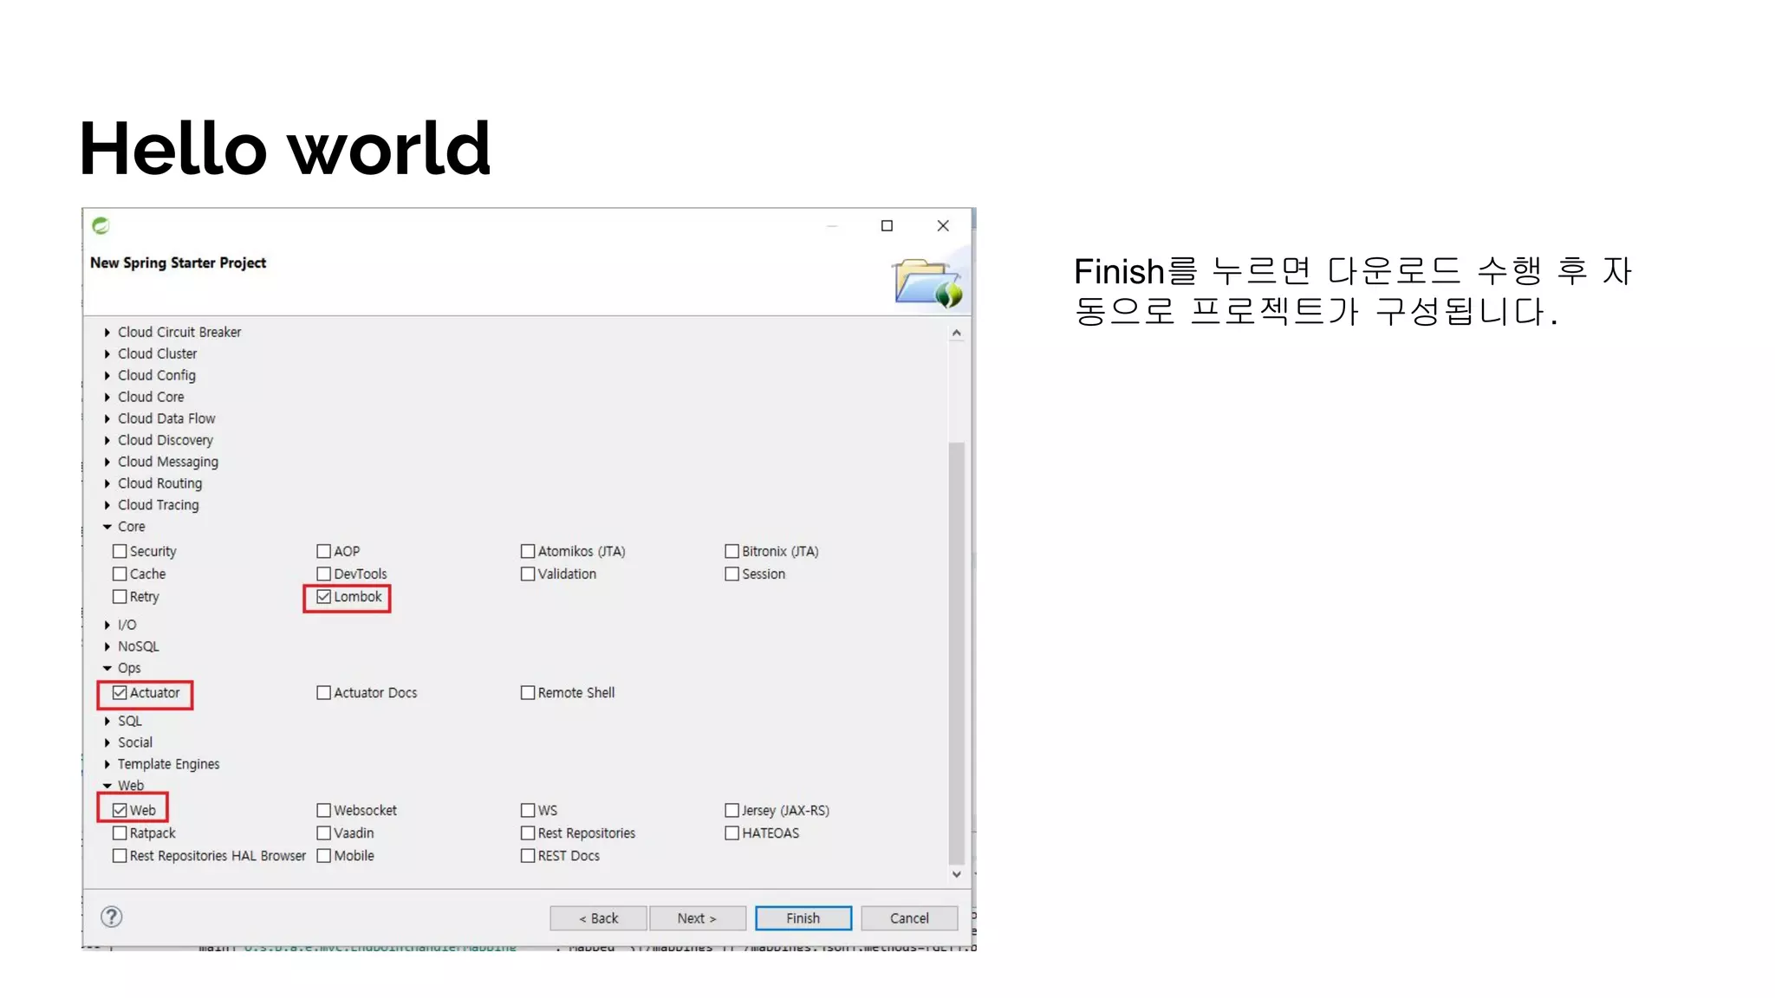Uncheck the Actuator checkbox
Image resolution: width=1775 pixels, height=998 pixels.
(120, 693)
